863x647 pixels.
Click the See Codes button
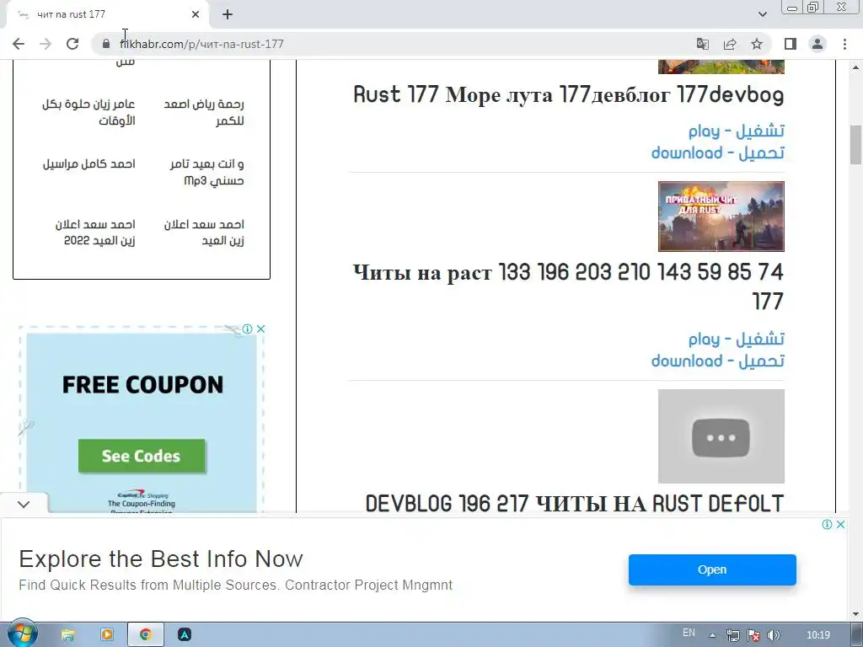click(x=142, y=456)
